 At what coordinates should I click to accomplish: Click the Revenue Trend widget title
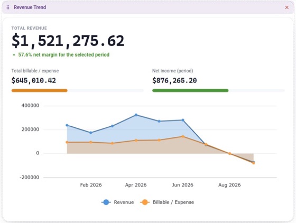30,7
